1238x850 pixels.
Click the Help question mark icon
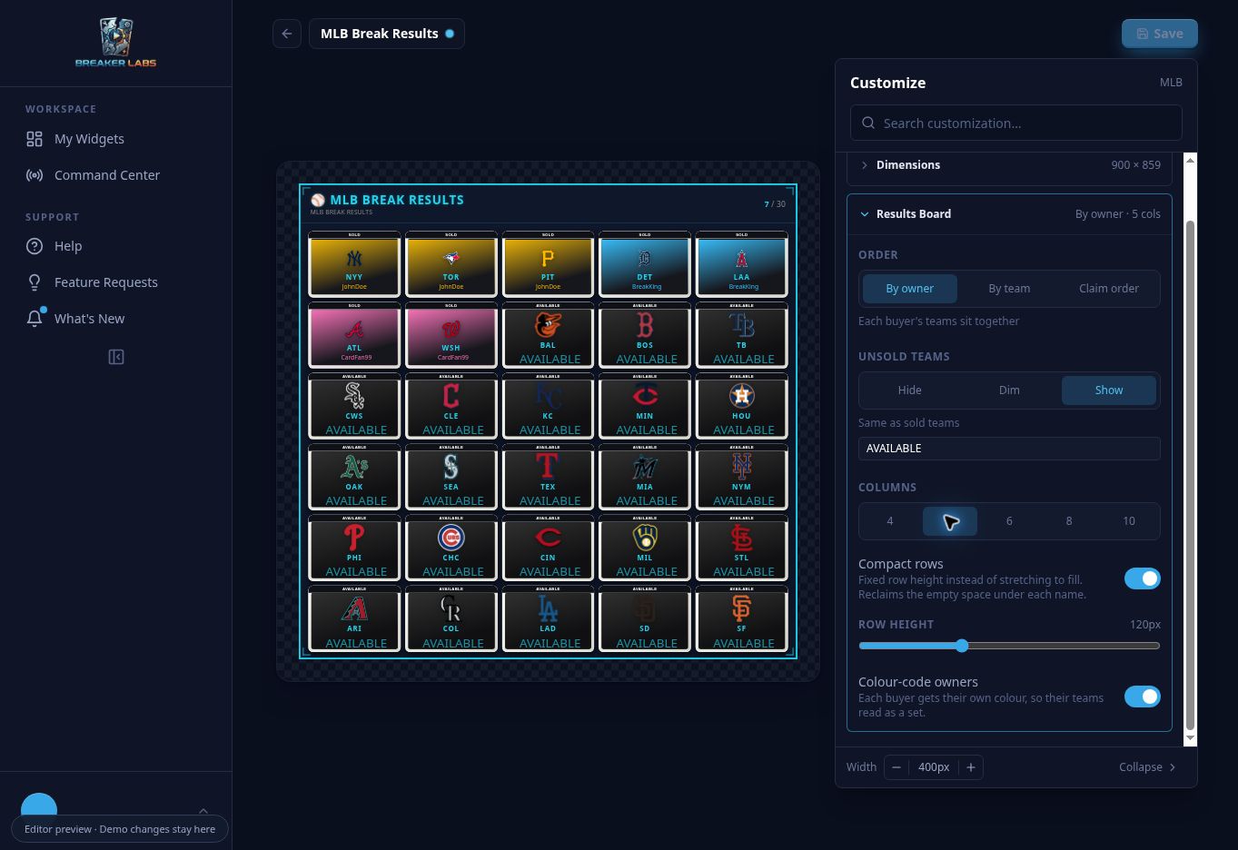click(x=35, y=246)
